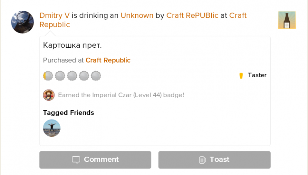Click the first rating bottle cap

tap(48, 75)
